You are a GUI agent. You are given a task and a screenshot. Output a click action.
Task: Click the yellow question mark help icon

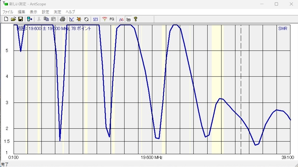pyautogui.click(x=136, y=19)
